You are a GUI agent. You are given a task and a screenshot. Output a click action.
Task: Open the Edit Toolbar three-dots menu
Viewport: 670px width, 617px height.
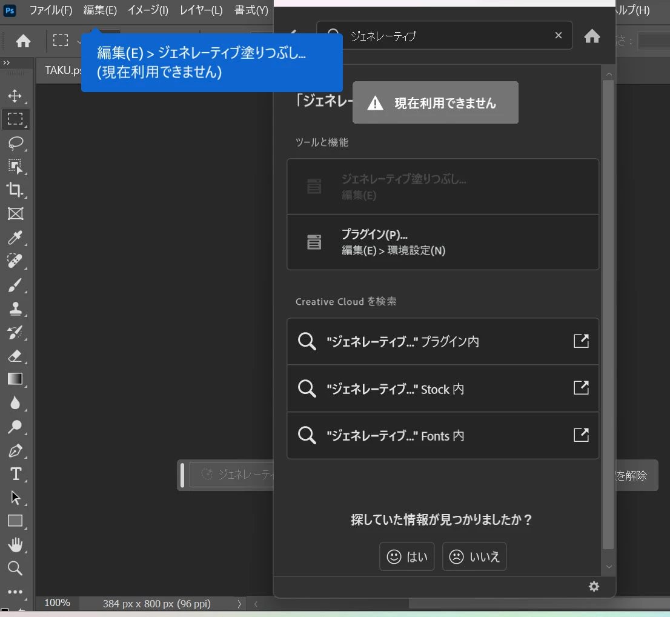(x=15, y=592)
